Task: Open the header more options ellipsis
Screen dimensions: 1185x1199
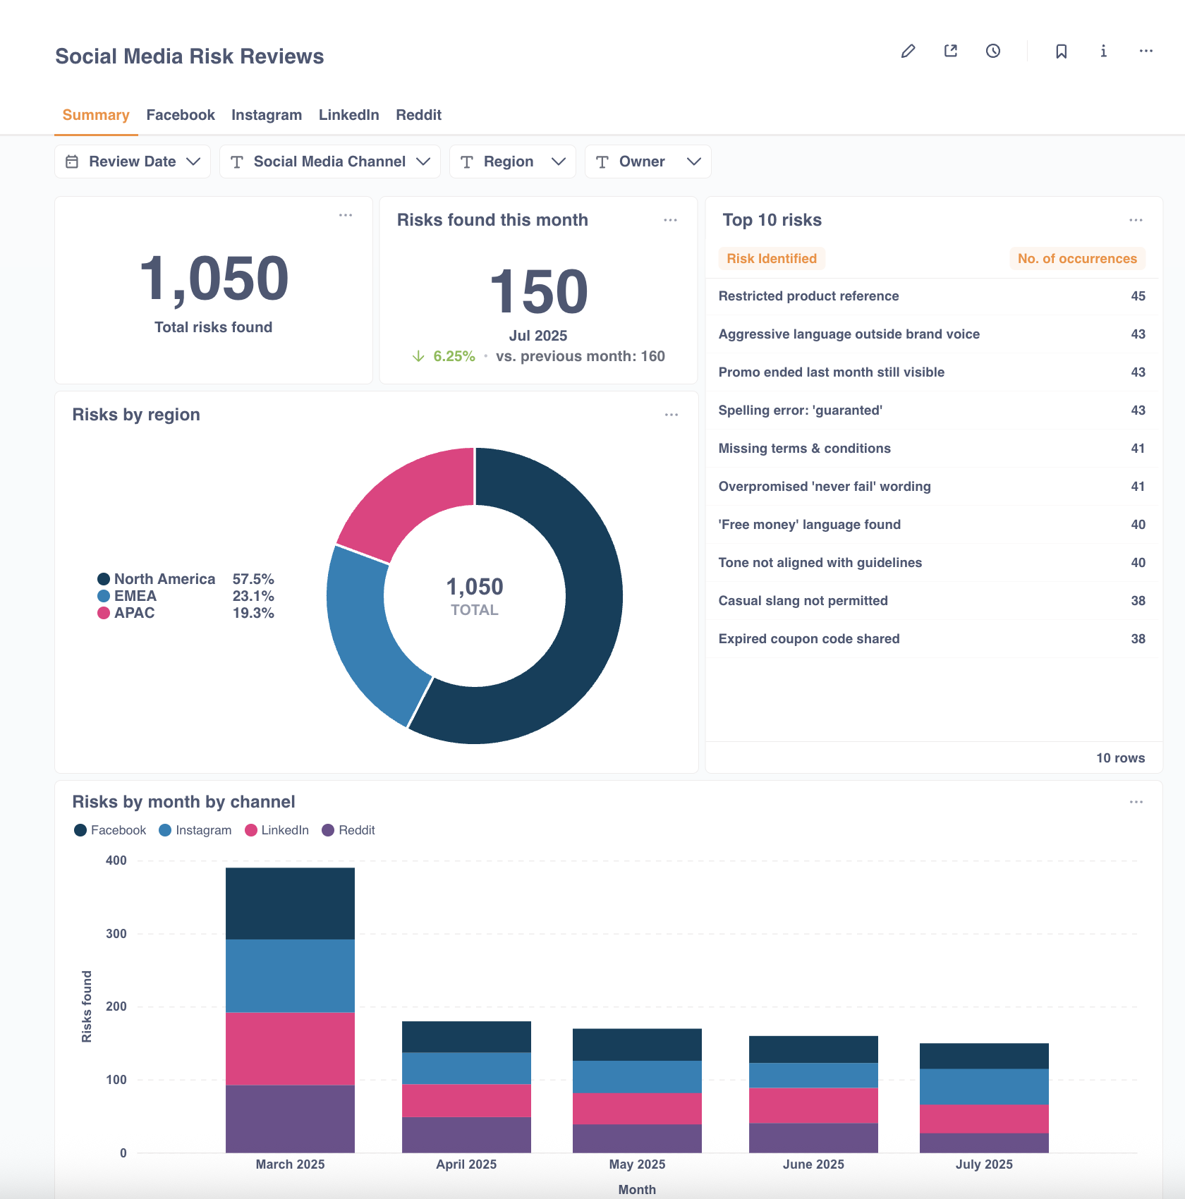Action: [x=1145, y=51]
